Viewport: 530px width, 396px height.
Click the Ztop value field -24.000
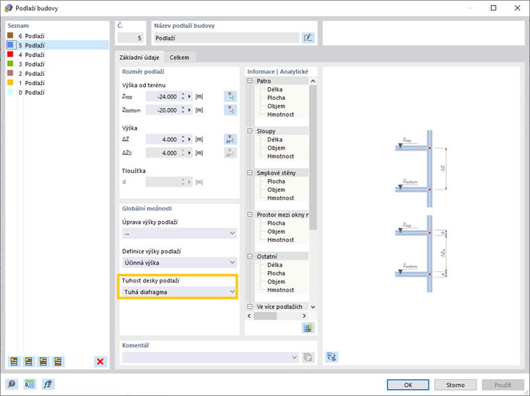tap(163, 96)
